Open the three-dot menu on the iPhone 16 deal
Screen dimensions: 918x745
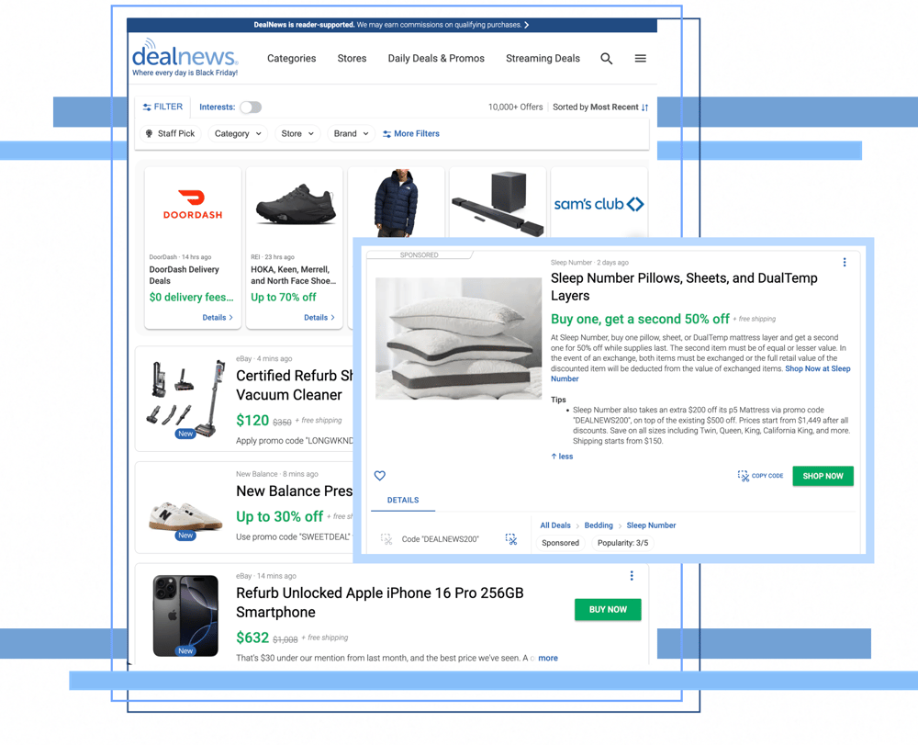coord(632,575)
